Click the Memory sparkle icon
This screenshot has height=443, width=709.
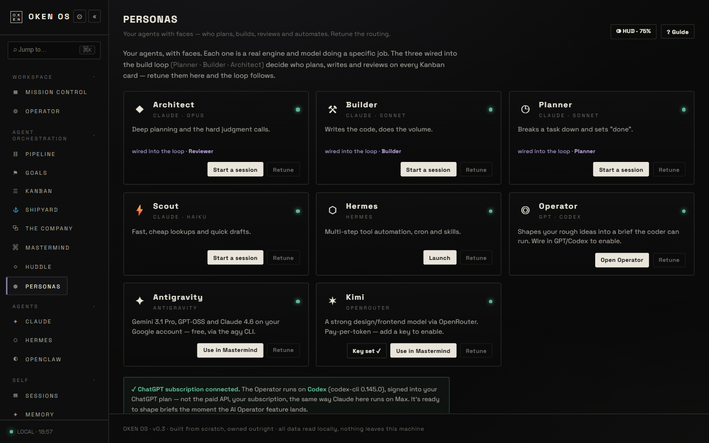coord(15,414)
